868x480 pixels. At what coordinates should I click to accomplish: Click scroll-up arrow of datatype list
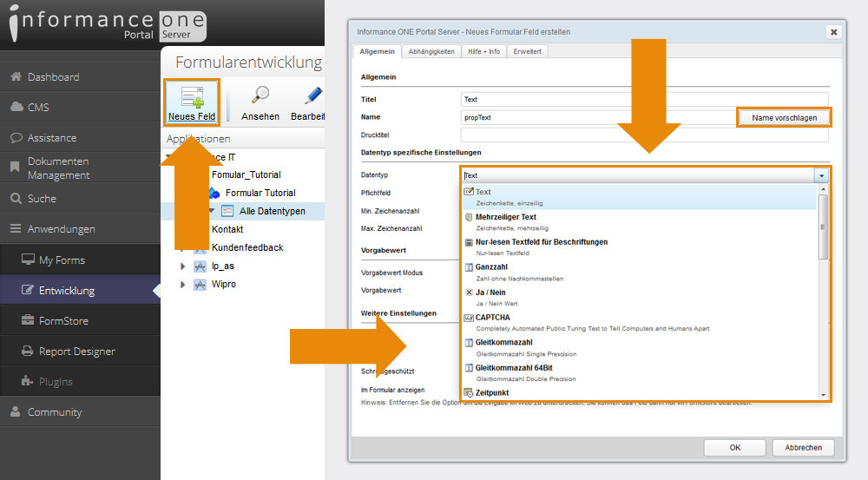(823, 189)
